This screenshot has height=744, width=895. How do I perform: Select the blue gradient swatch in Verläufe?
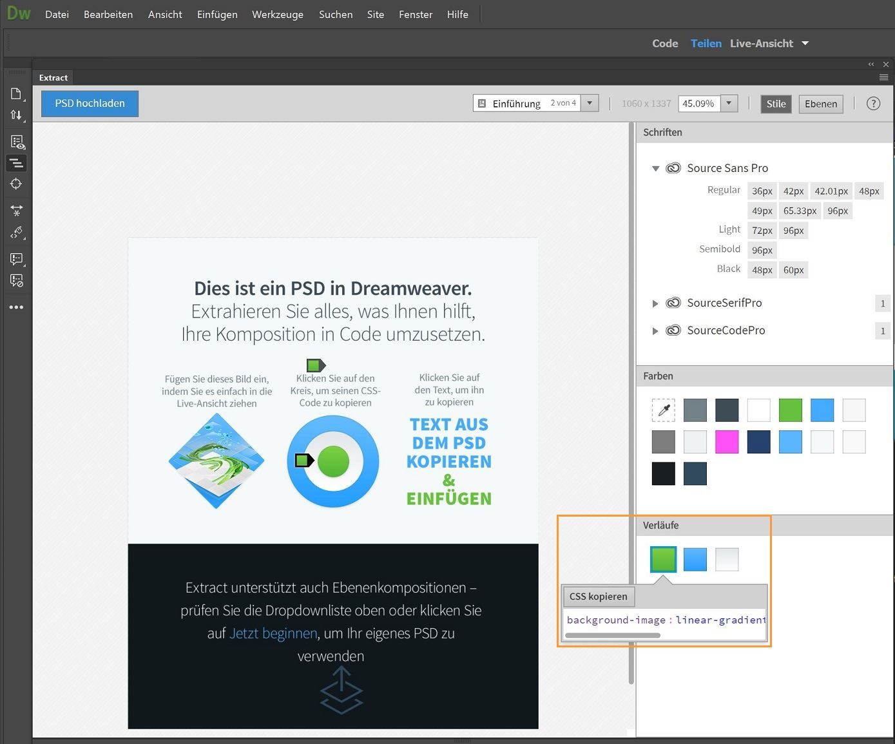click(x=695, y=559)
